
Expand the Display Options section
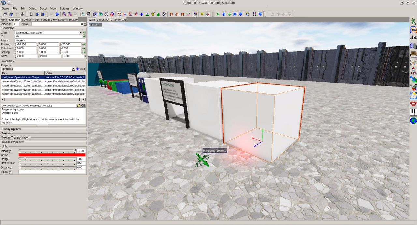(11, 129)
